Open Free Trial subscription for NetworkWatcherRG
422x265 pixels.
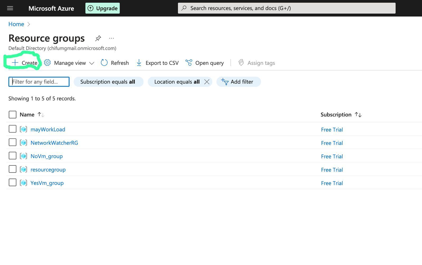point(332,143)
